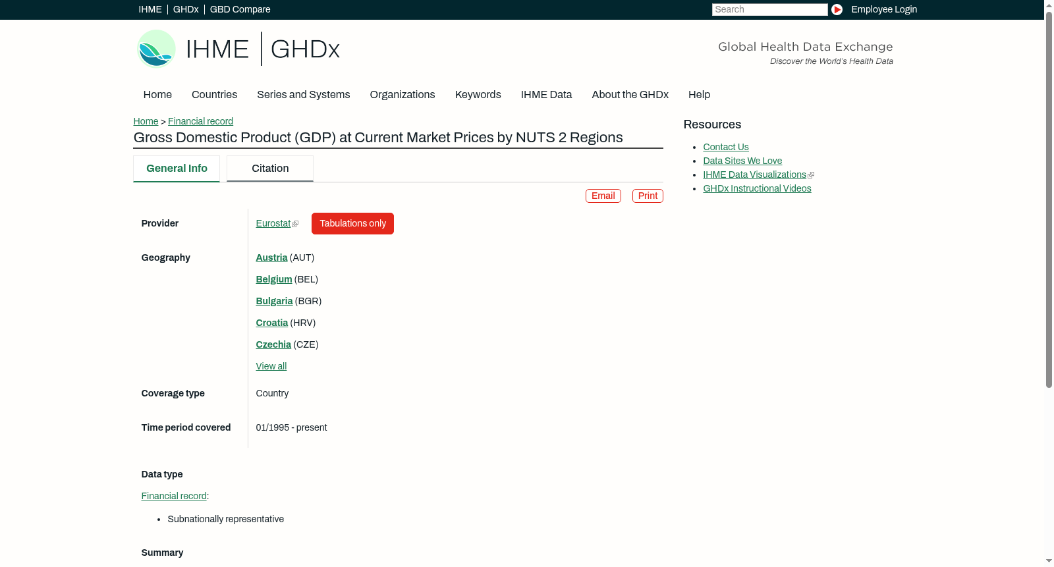Open IHME Data Visualizations link
Viewport: 1054px width, 567px height.
point(754,175)
